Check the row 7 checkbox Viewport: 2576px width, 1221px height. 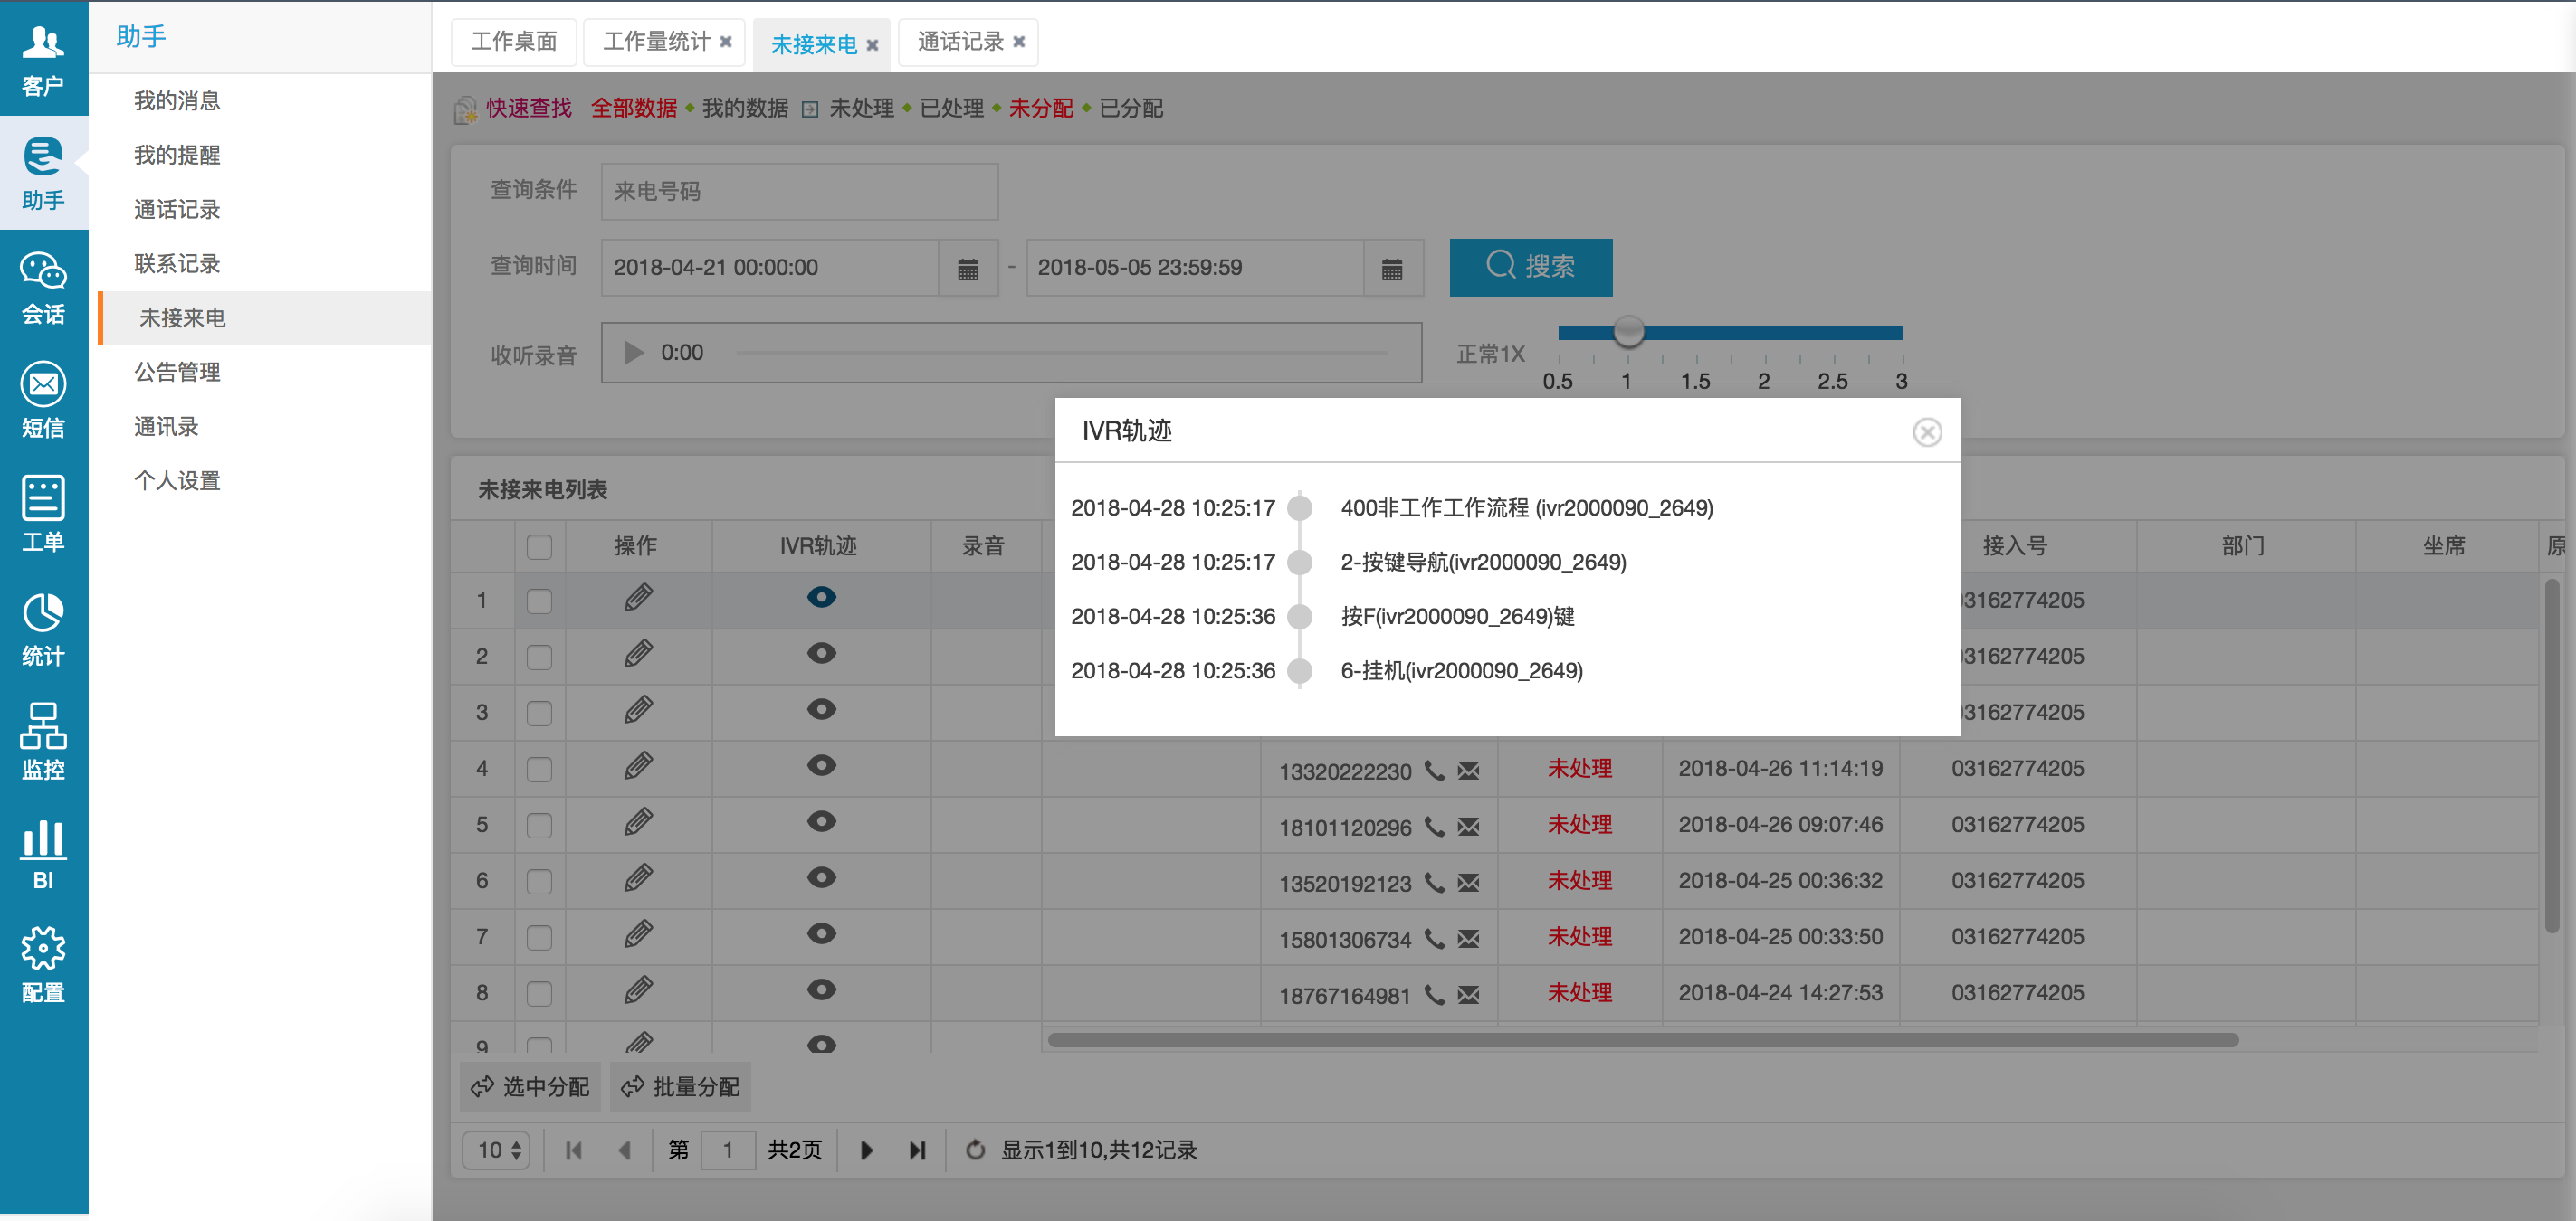tap(539, 936)
